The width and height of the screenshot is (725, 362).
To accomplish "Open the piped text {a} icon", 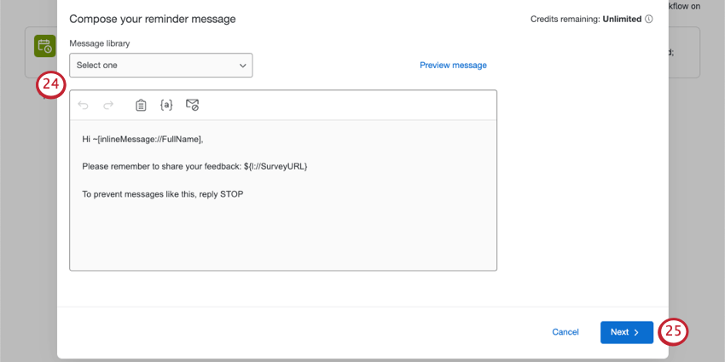I will click(x=166, y=106).
